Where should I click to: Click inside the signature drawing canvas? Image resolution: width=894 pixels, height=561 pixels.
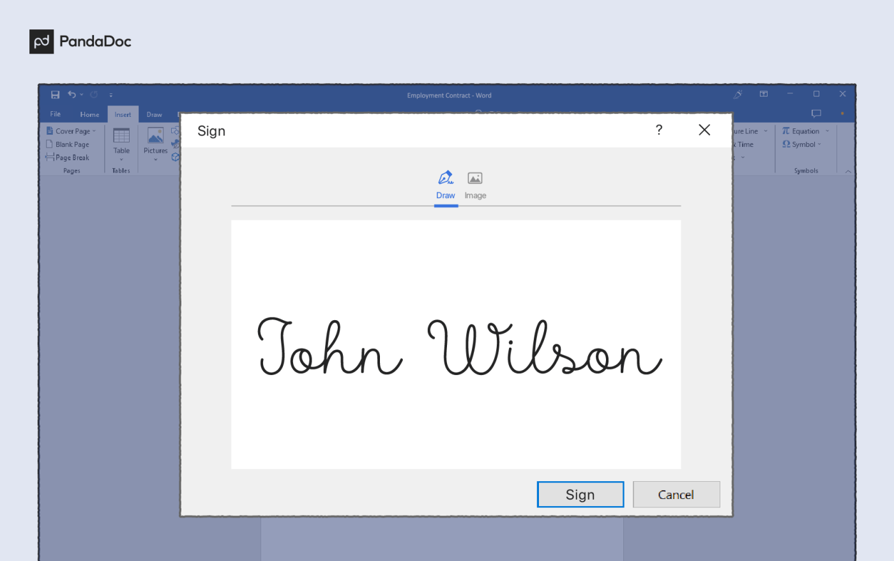(x=456, y=344)
